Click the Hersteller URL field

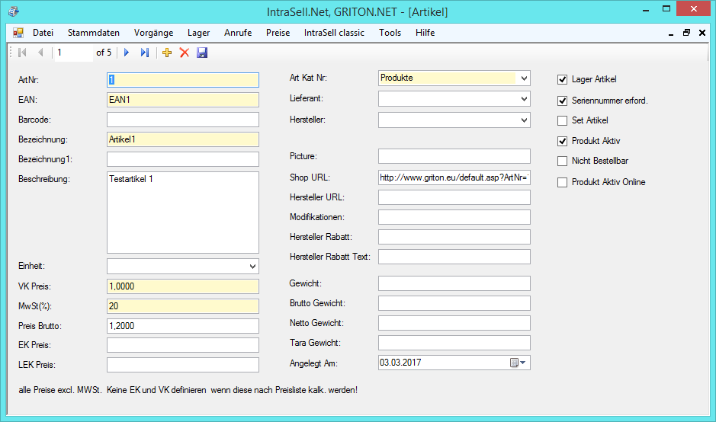pos(454,197)
